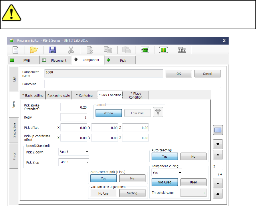The image size is (256, 206).
Task: Confirm with the OK button
Action: tap(178, 73)
